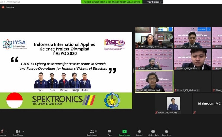Open the View Options dropdown
The width and height of the screenshot is (222, 137).
[153, 2]
